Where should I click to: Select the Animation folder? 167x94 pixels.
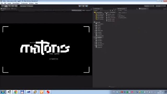pos(99,24)
